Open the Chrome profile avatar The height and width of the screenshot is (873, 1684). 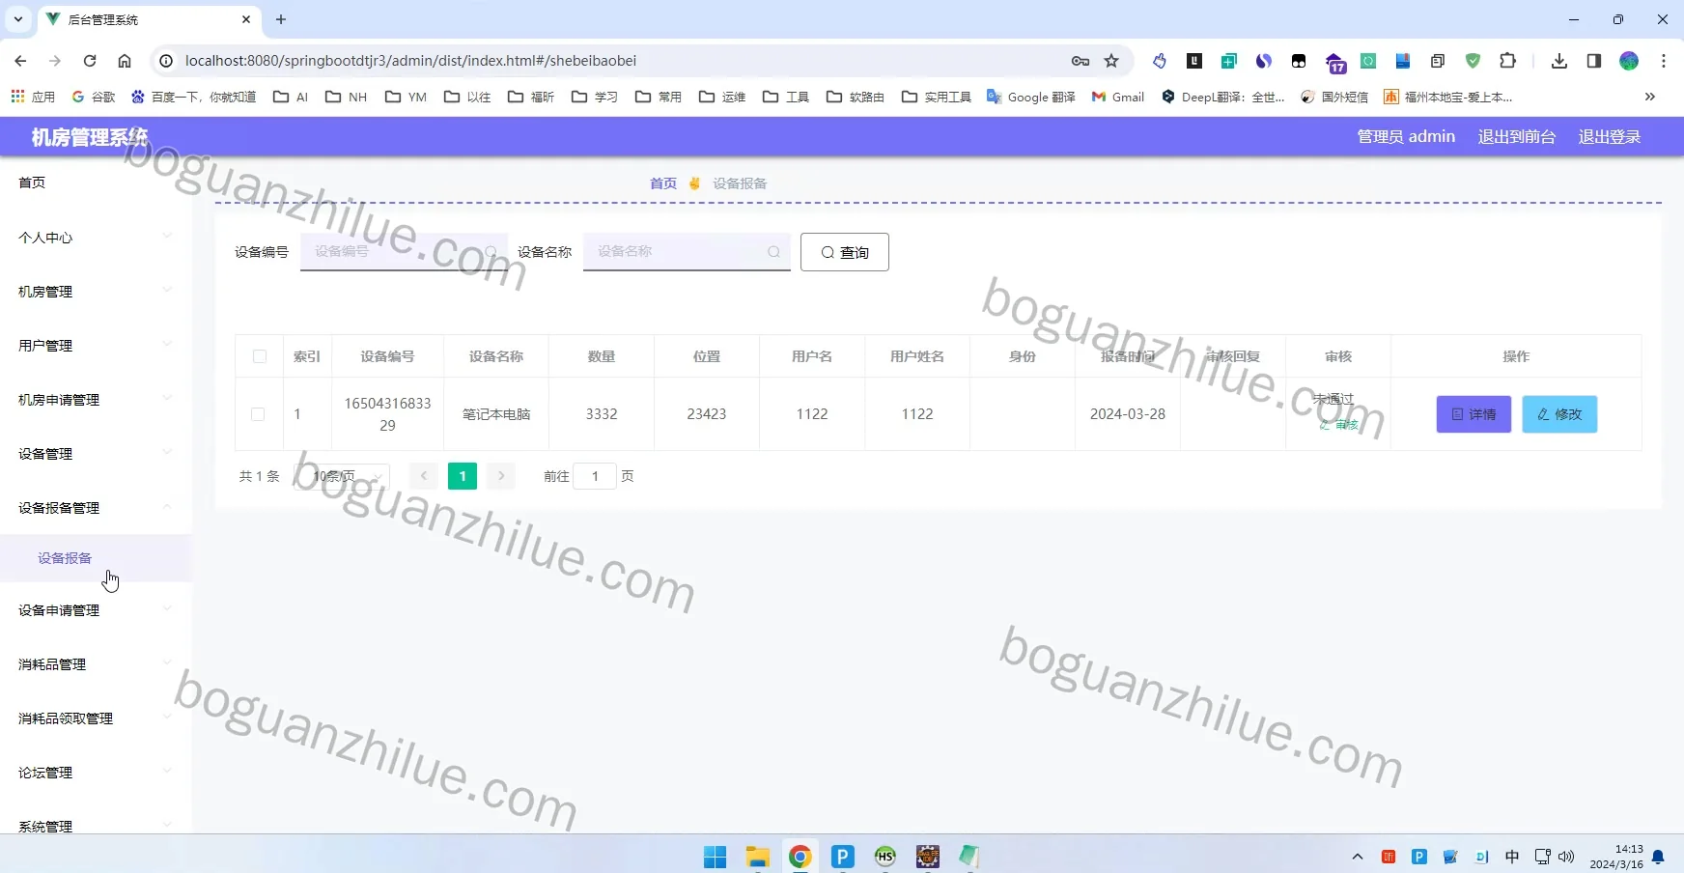tap(1629, 61)
